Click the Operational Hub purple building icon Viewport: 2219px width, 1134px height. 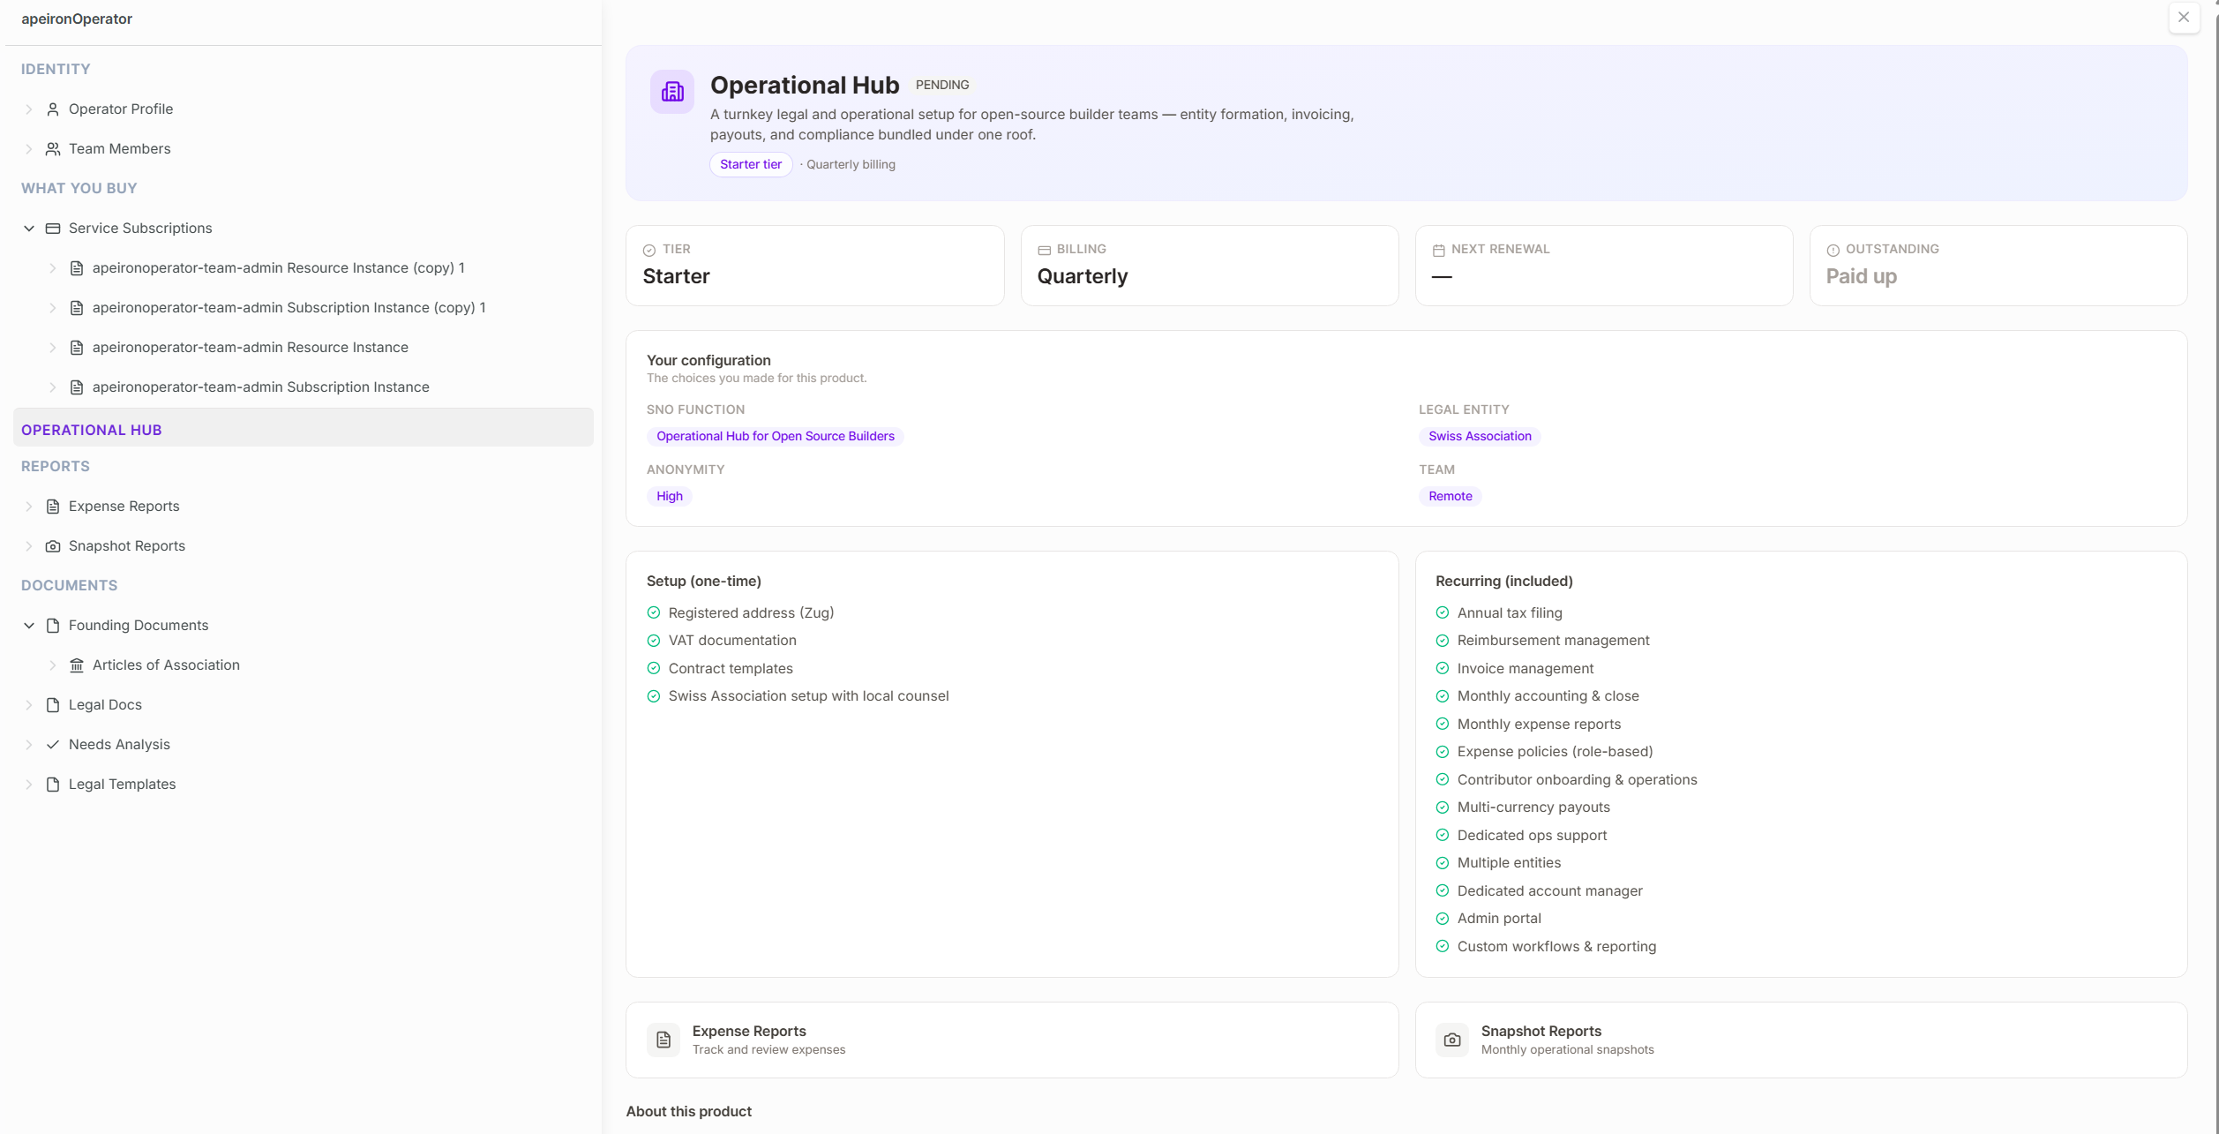tap(672, 92)
